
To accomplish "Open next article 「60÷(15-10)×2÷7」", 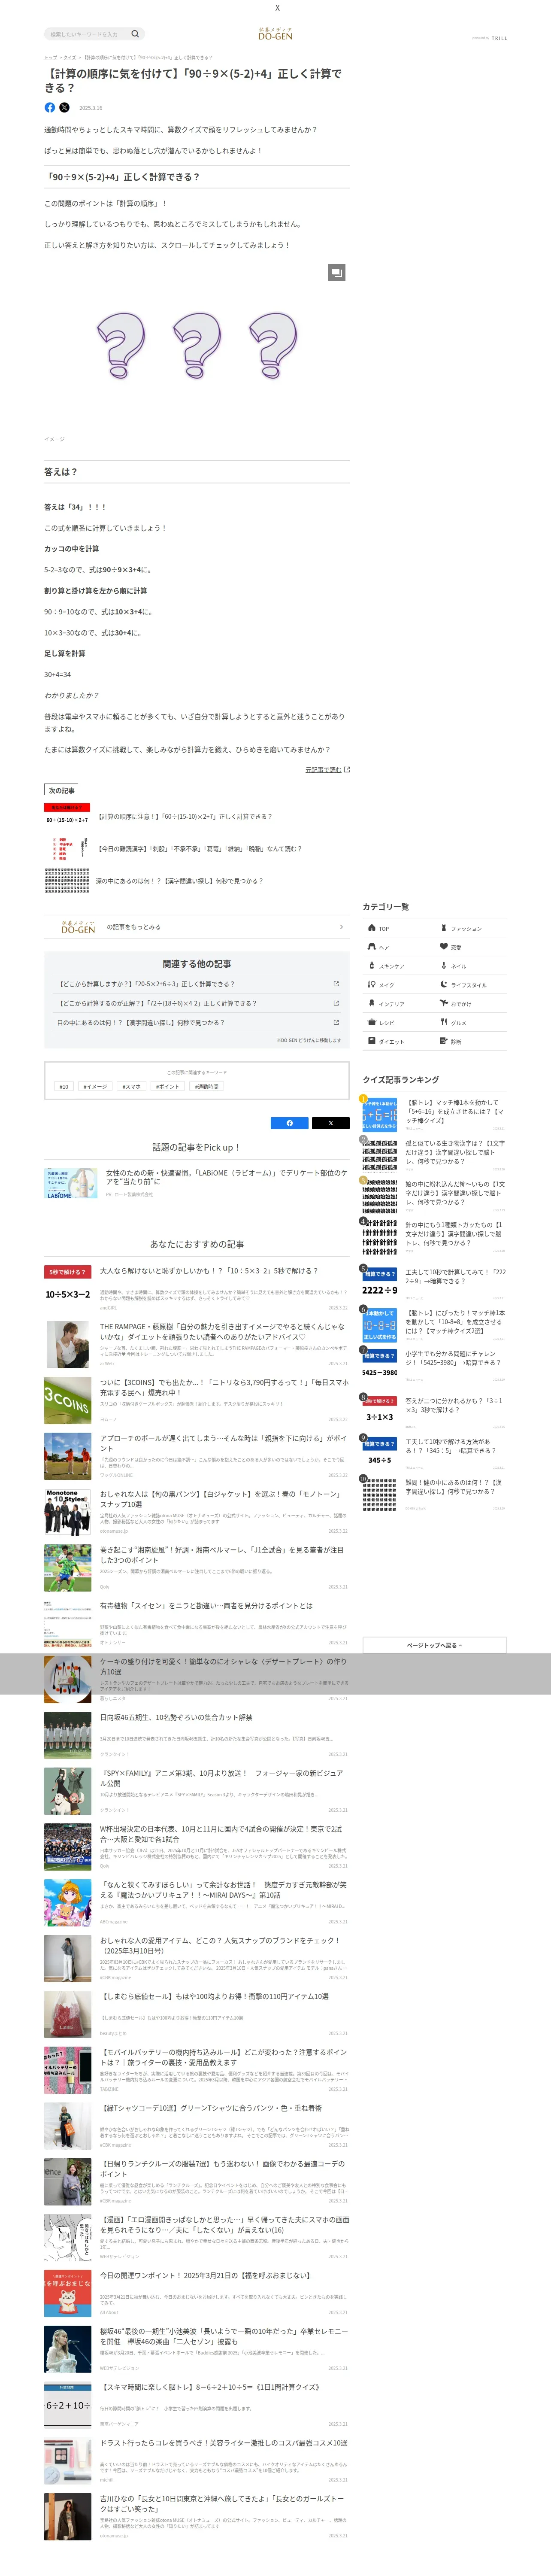I will coord(185,816).
